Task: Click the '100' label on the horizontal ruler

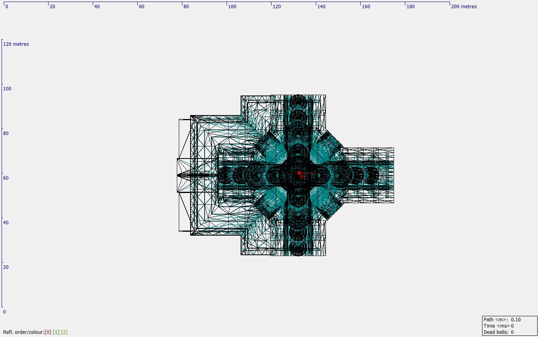Action: pos(232,7)
